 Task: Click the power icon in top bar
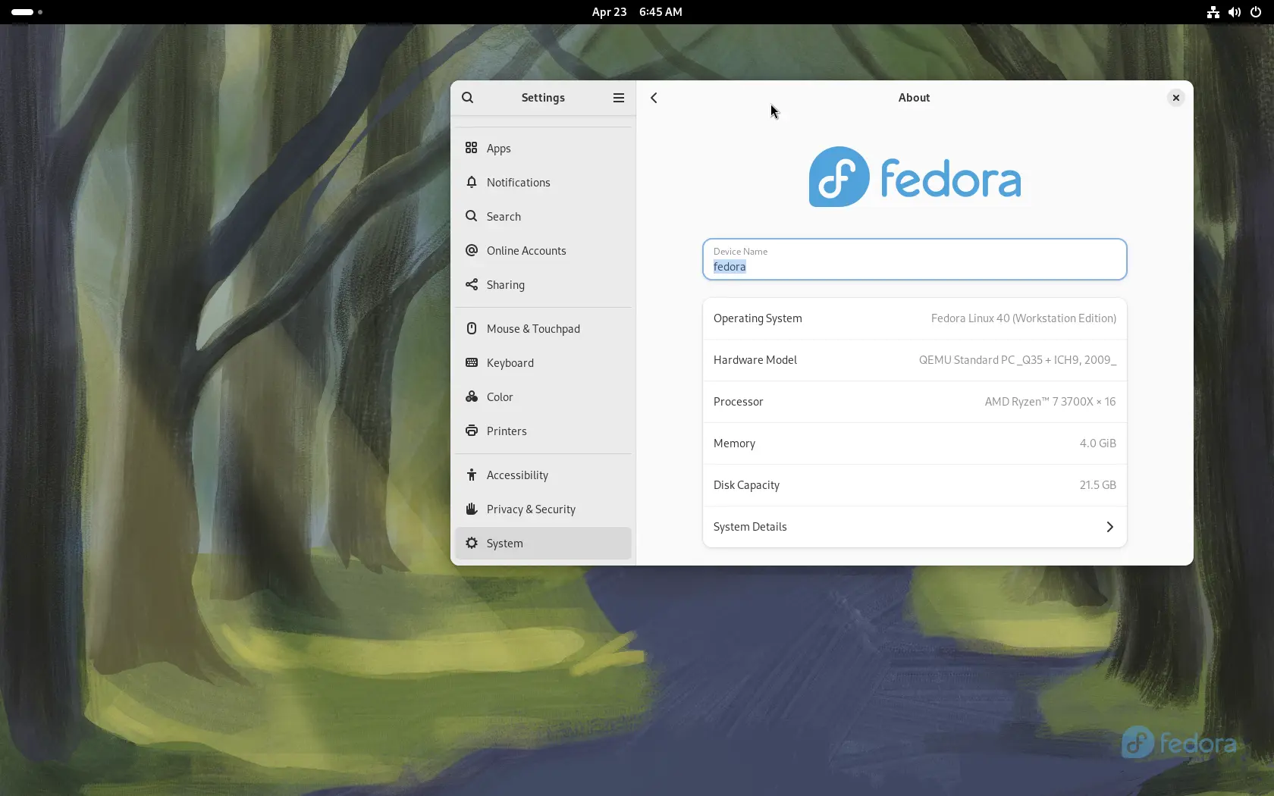[1256, 12]
